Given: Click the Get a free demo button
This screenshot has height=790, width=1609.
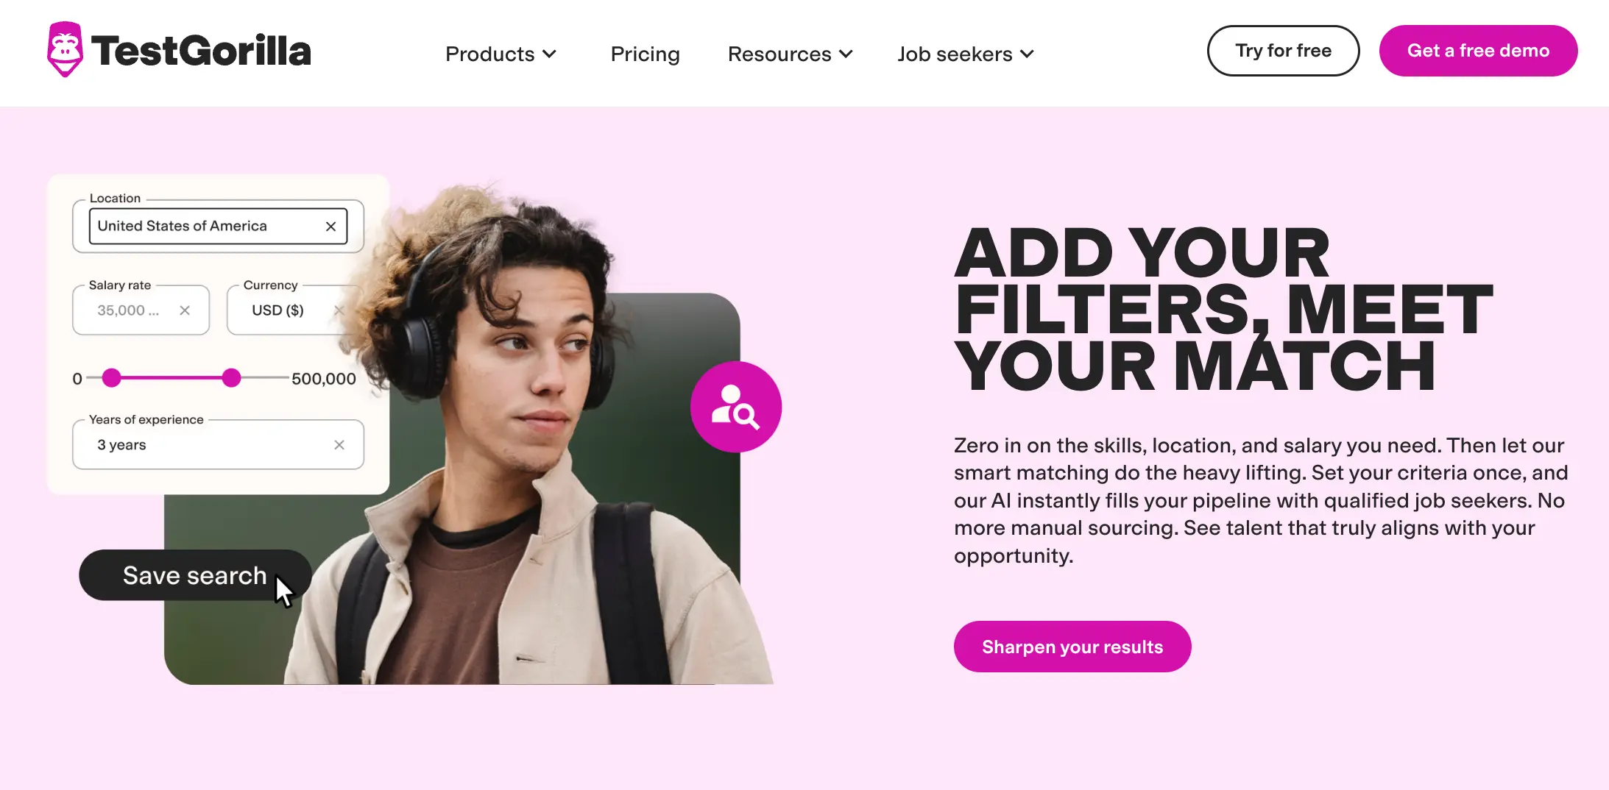Looking at the screenshot, I should [1478, 50].
